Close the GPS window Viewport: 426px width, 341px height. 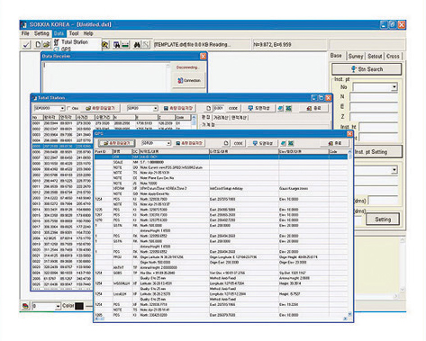click(x=349, y=134)
